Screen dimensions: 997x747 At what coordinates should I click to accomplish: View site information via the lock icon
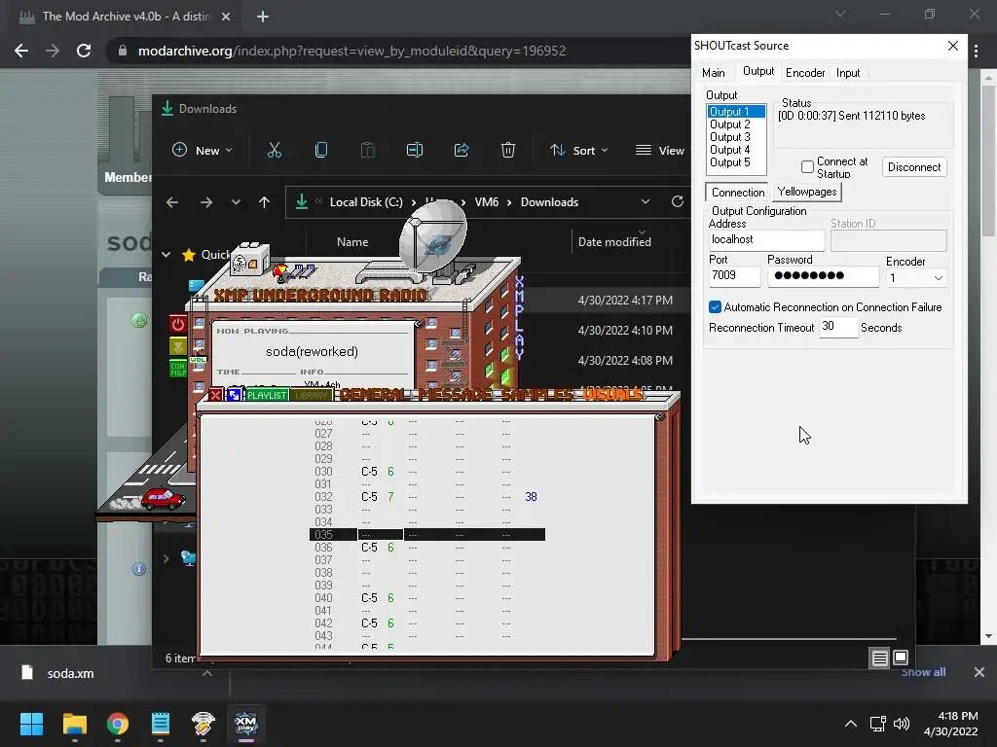click(x=123, y=51)
